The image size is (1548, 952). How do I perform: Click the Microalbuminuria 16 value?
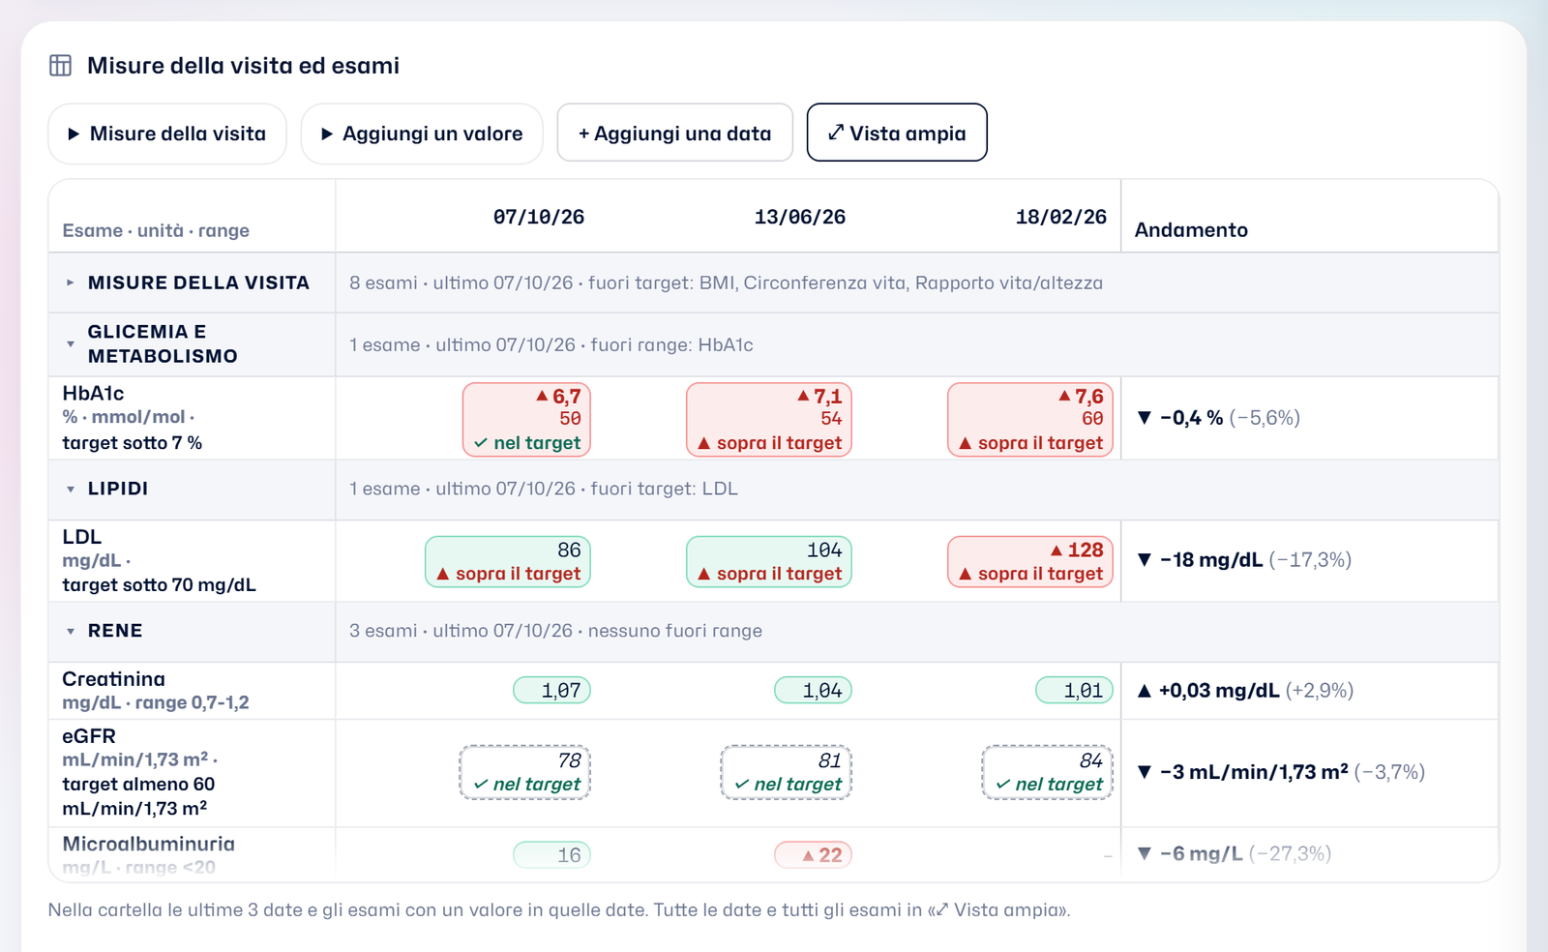click(x=551, y=854)
